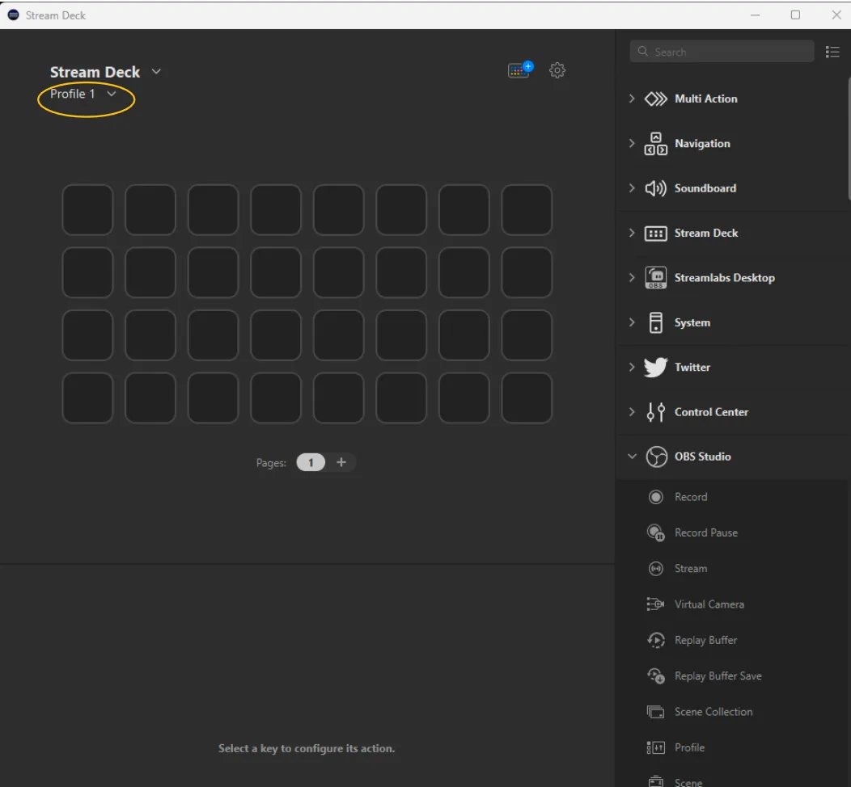The width and height of the screenshot is (851, 787).
Task: Click into the Search actions field
Action: coord(722,52)
